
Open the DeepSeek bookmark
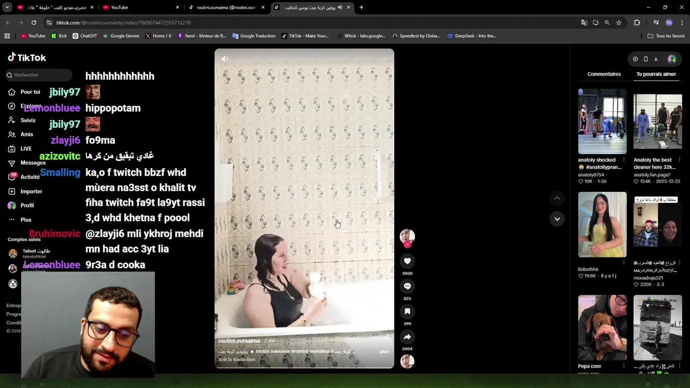(x=472, y=36)
